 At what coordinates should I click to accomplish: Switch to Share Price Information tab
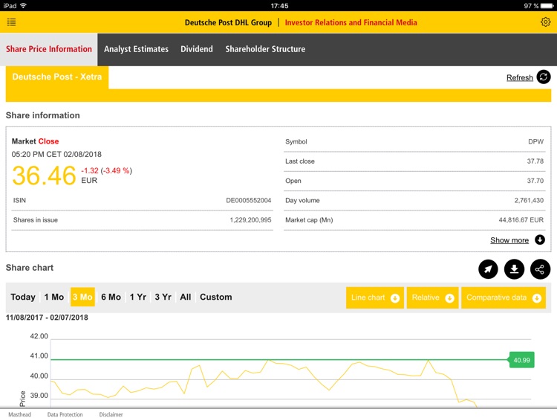pos(49,49)
